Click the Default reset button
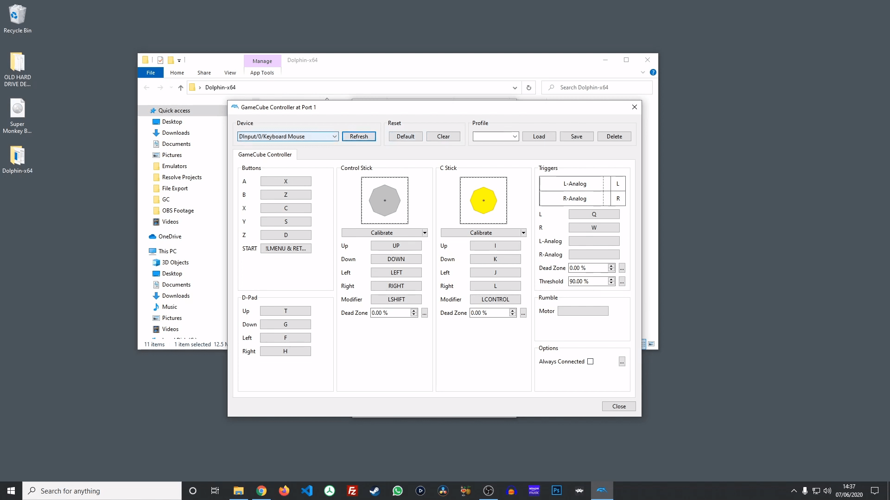Screen dimensions: 890x500 tap(405, 136)
